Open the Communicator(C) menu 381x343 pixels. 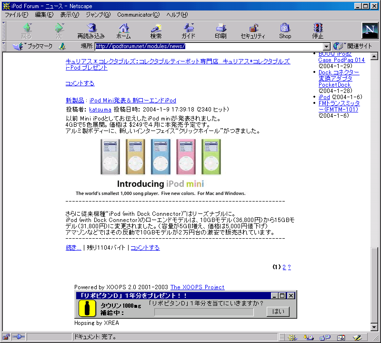[x=138, y=15]
